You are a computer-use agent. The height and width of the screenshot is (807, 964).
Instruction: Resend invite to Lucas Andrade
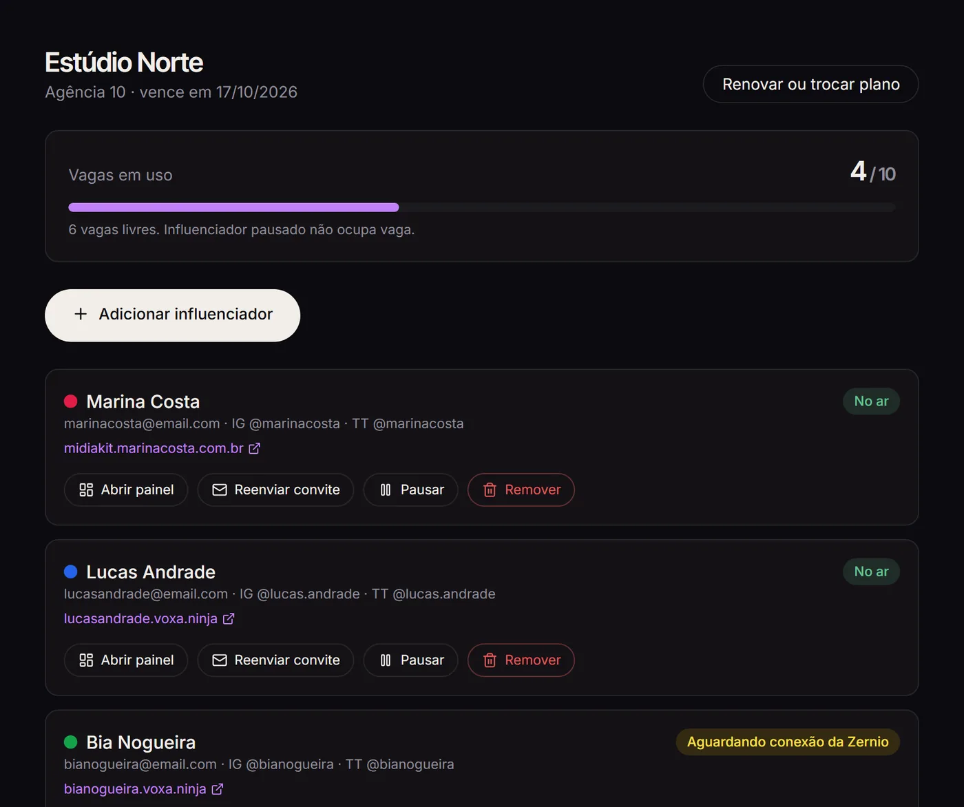(x=275, y=660)
